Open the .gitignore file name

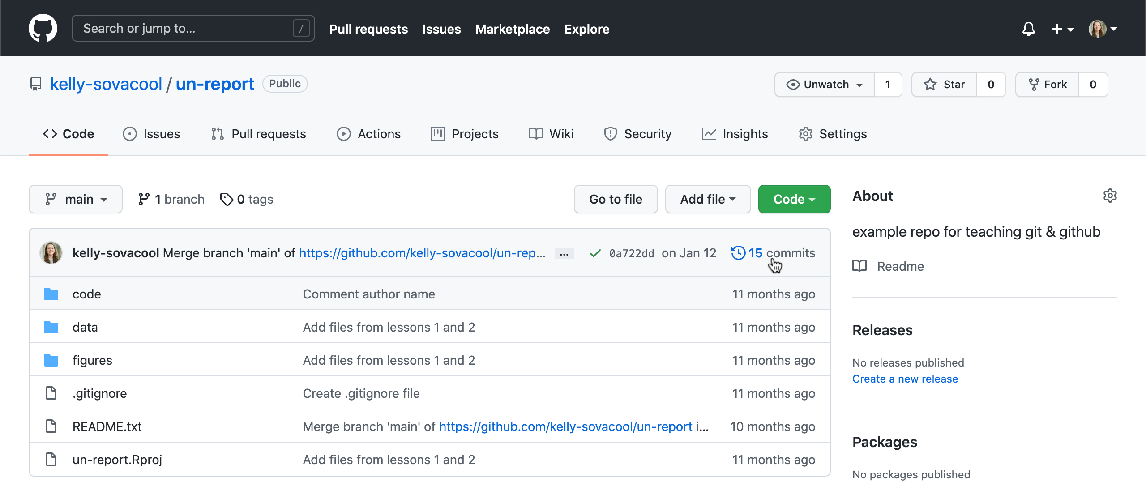pos(100,393)
